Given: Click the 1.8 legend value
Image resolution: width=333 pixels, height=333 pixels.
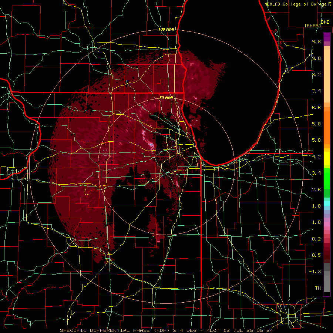Looking at the screenshot, I should (316, 206).
